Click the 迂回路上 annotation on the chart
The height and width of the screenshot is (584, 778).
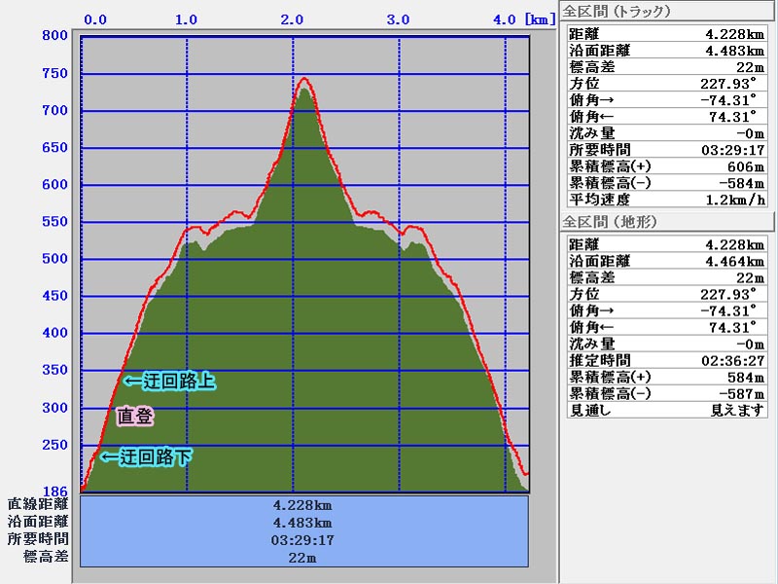(168, 383)
